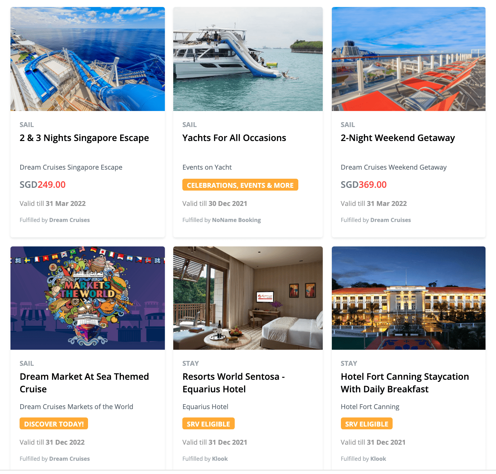The height and width of the screenshot is (474, 496).
Task: Open the Markets of the World image
Action: point(88,298)
